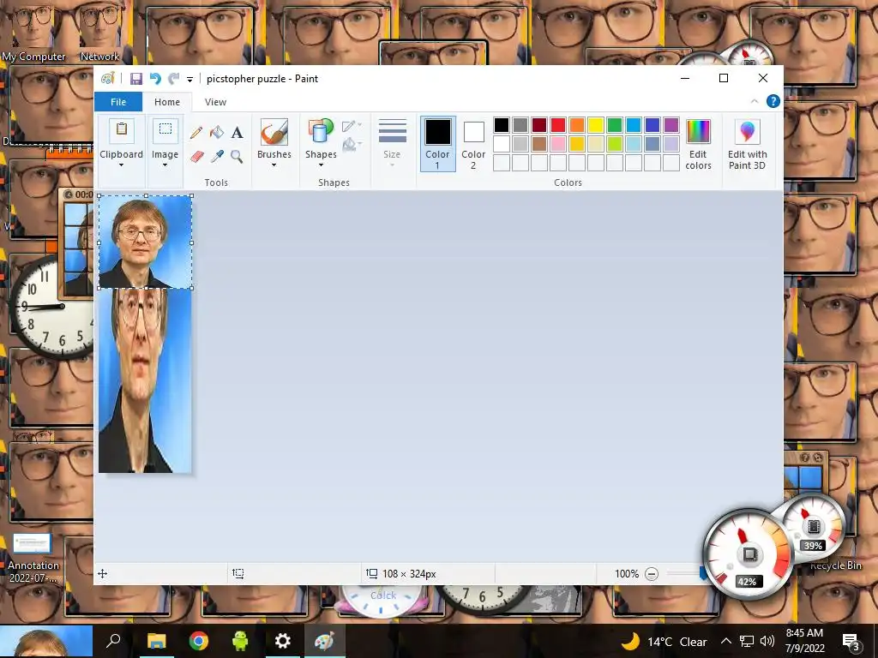Click the Redo arrow in title bar

pyautogui.click(x=174, y=79)
